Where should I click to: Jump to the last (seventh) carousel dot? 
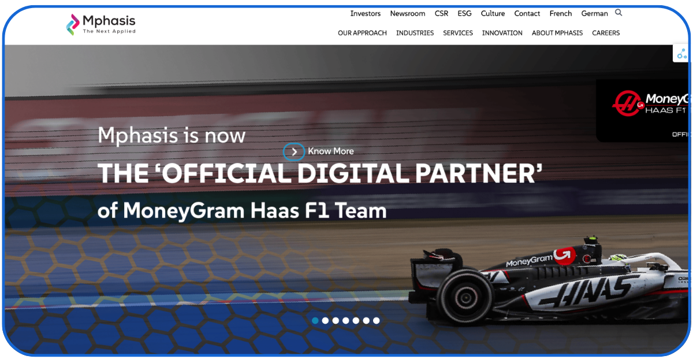coord(376,320)
